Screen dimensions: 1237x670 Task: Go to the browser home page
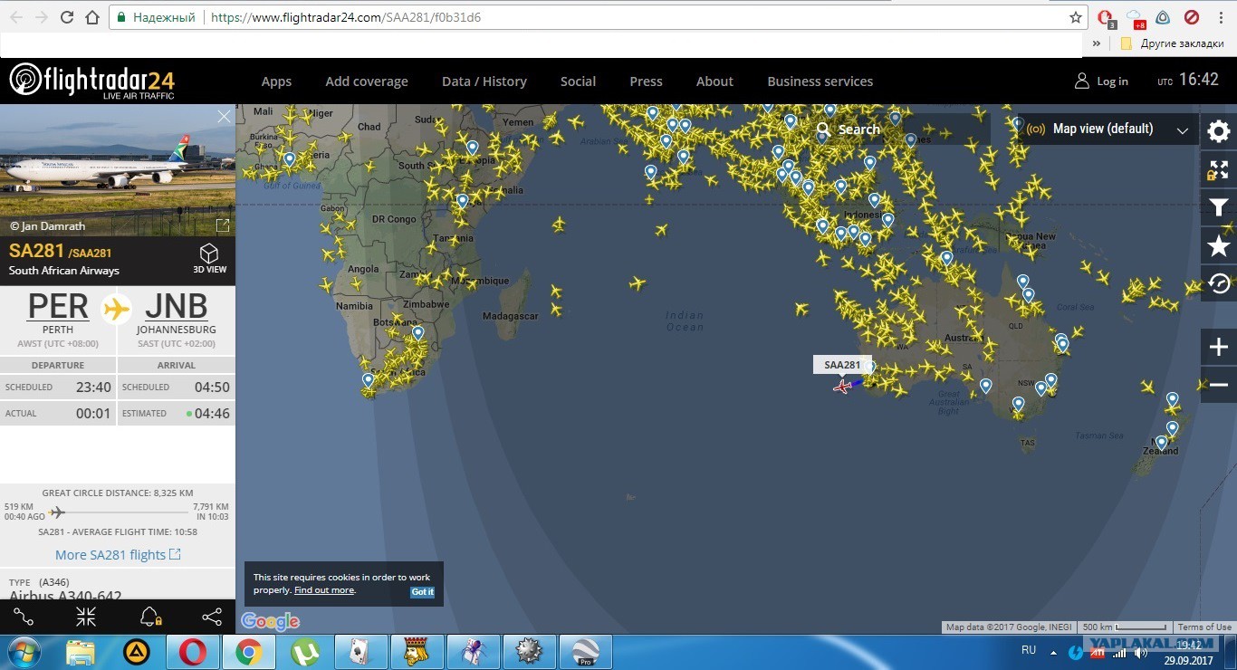tap(92, 17)
